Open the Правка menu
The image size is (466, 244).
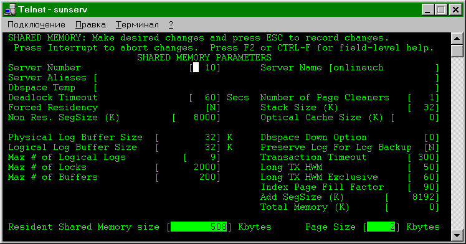click(90, 25)
